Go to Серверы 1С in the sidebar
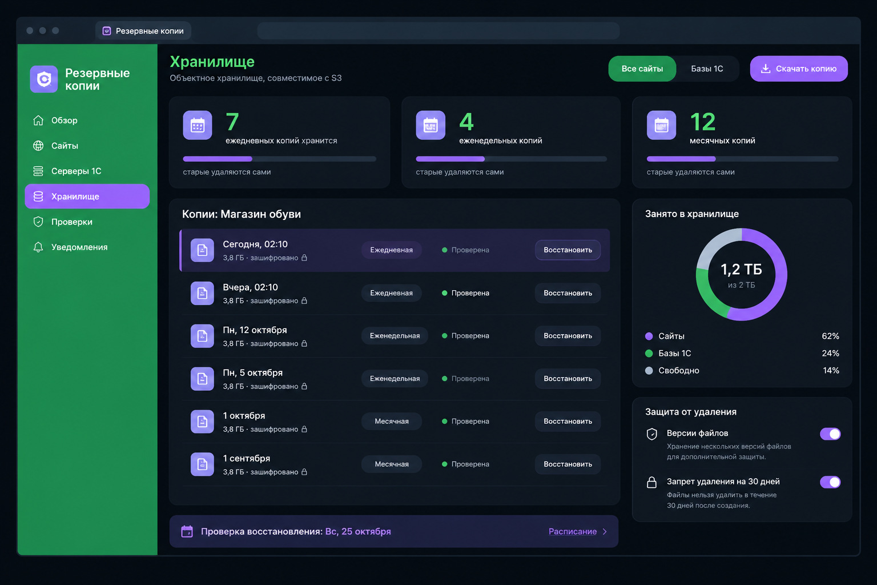Screen dimensions: 877x585 click(x=87, y=171)
